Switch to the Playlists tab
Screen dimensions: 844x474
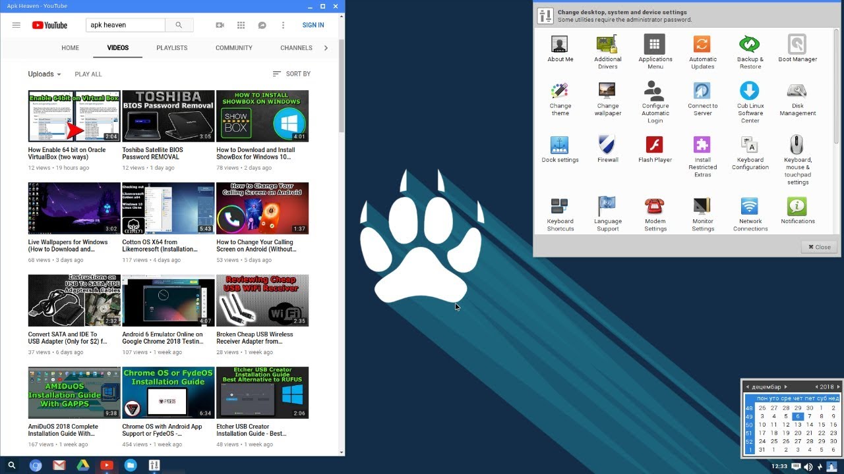(x=172, y=48)
